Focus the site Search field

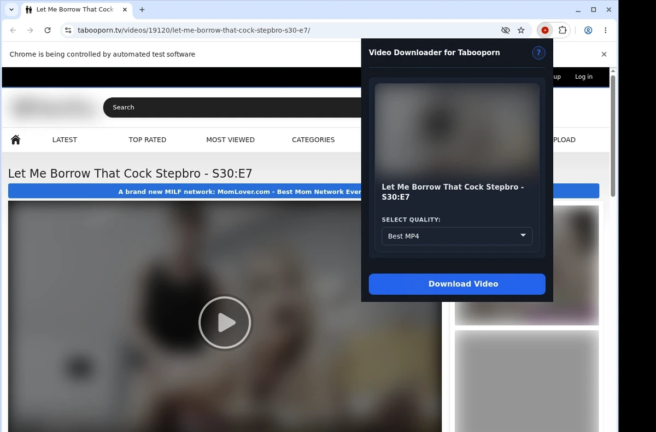pos(232,107)
